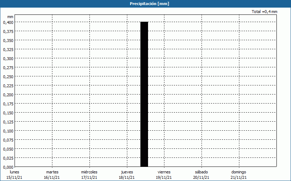The height and width of the screenshot is (181, 291).
Task: Click the 0,000 axis value
Action: click(x=8, y=167)
